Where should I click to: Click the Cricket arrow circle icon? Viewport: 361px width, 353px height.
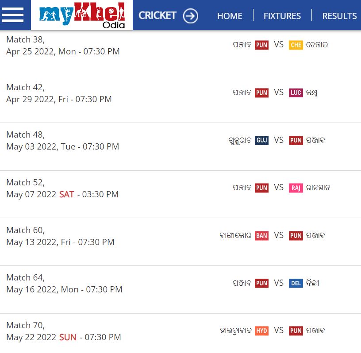(x=191, y=16)
